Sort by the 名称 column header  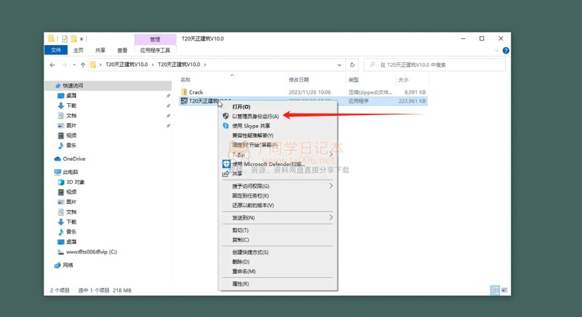(186, 79)
